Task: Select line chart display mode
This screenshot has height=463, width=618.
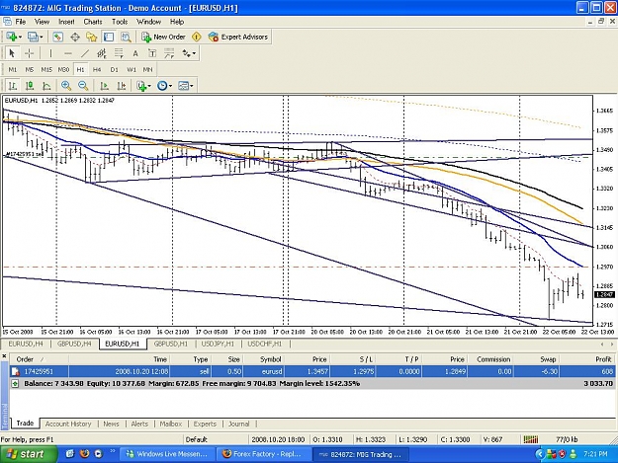Action: [x=46, y=86]
